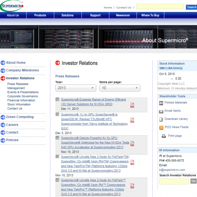The width and height of the screenshot is (197, 197).
Task: Click the ir@supermicro.com email link
Action: (172, 170)
